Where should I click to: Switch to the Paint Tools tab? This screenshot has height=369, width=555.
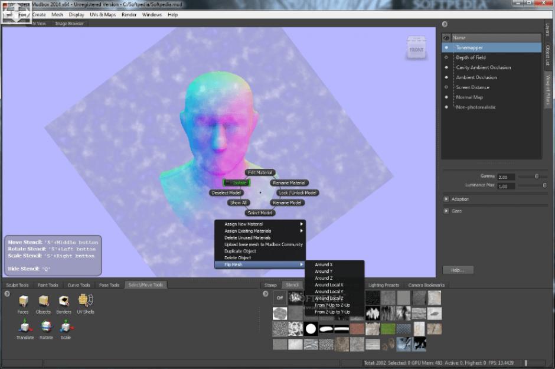coord(48,285)
